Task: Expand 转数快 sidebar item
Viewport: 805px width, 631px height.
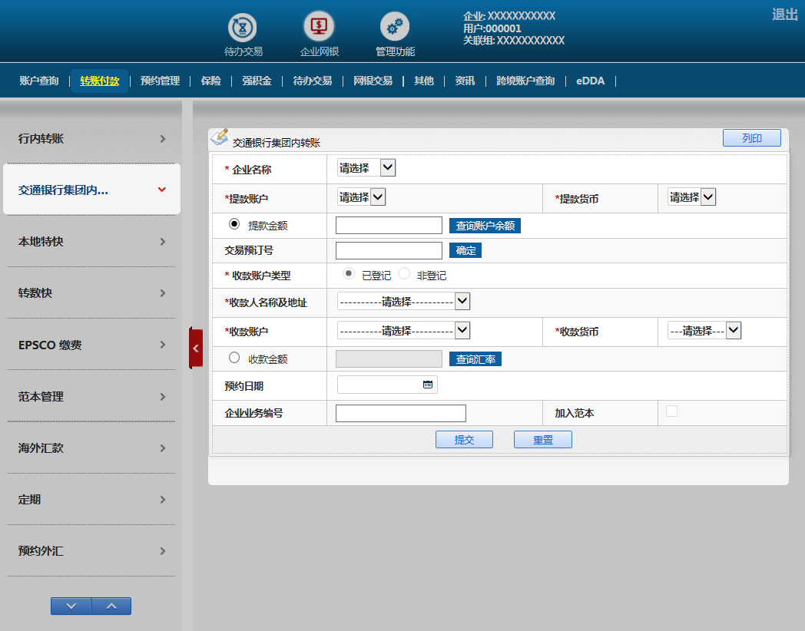Action: point(91,293)
